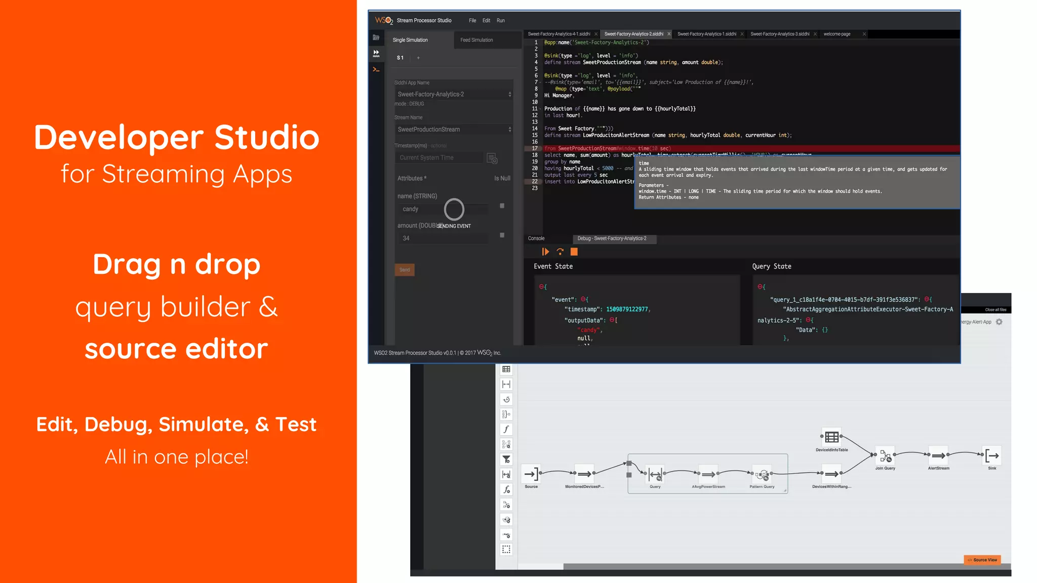Click the AlertStream node
The image size is (1037, 583).
pos(938,455)
